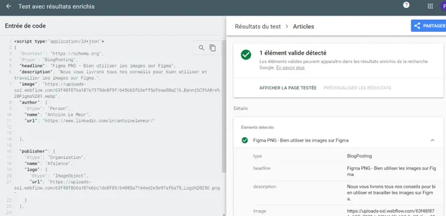
Task: Click PRÉVISUALISER LES RÉSULTATS
Action: coord(358,88)
